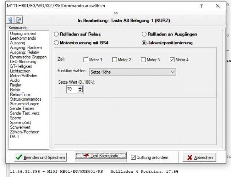
Task: Toggle Quittung anfordern checkbox
Action: (x=134, y=157)
